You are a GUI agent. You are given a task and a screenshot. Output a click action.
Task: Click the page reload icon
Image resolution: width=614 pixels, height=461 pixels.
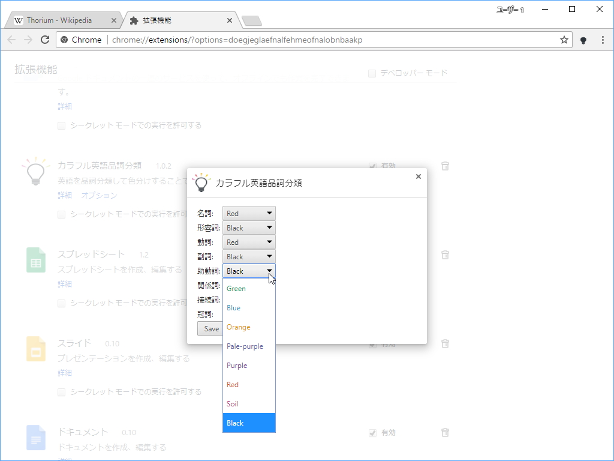point(45,39)
